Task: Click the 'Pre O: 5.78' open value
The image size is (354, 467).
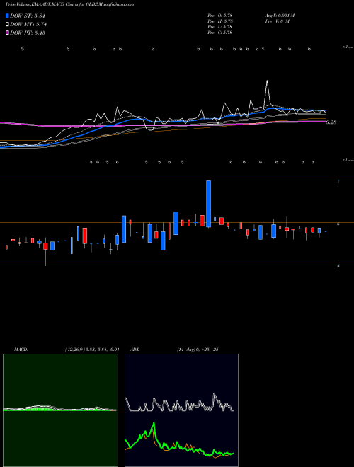Action: pos(220,16)
